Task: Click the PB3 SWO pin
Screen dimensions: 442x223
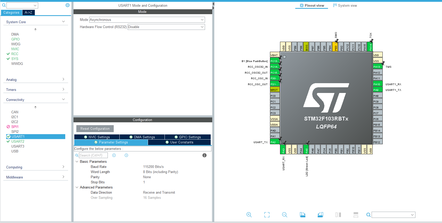Action: [x=335, y=47]
